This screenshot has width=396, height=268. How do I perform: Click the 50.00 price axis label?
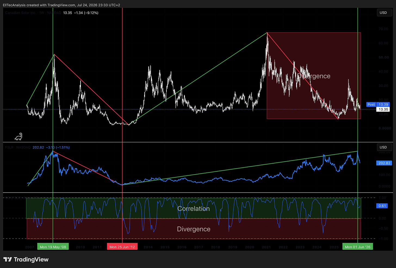tap(383, 57)
